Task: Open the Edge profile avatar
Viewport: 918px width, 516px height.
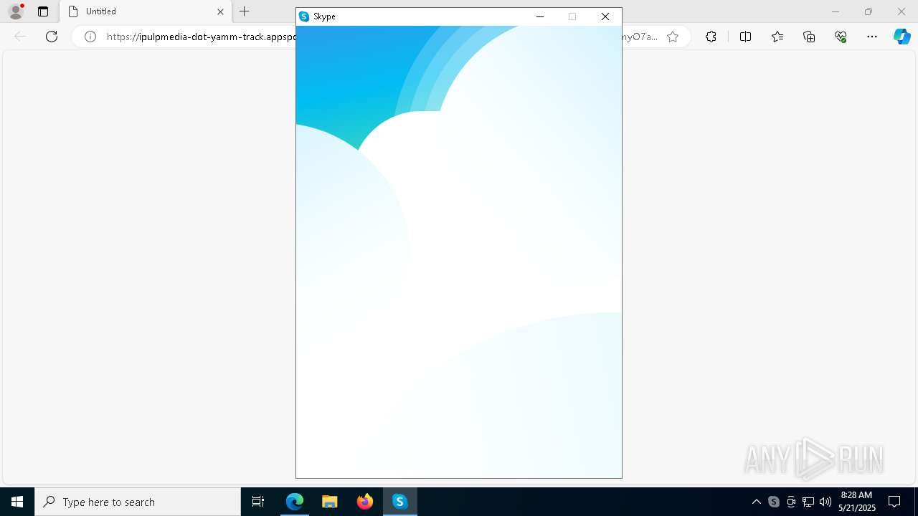Action: [16, 11]
